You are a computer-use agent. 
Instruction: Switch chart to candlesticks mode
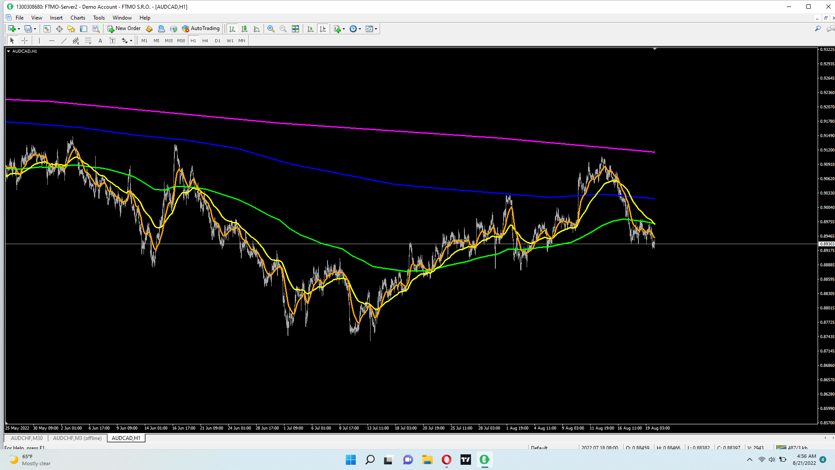[244, 29]
